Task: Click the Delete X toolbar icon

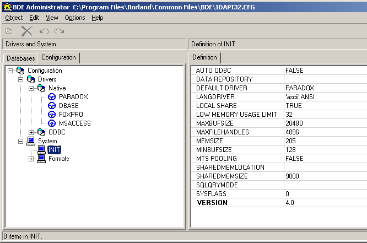Action: 26,31
